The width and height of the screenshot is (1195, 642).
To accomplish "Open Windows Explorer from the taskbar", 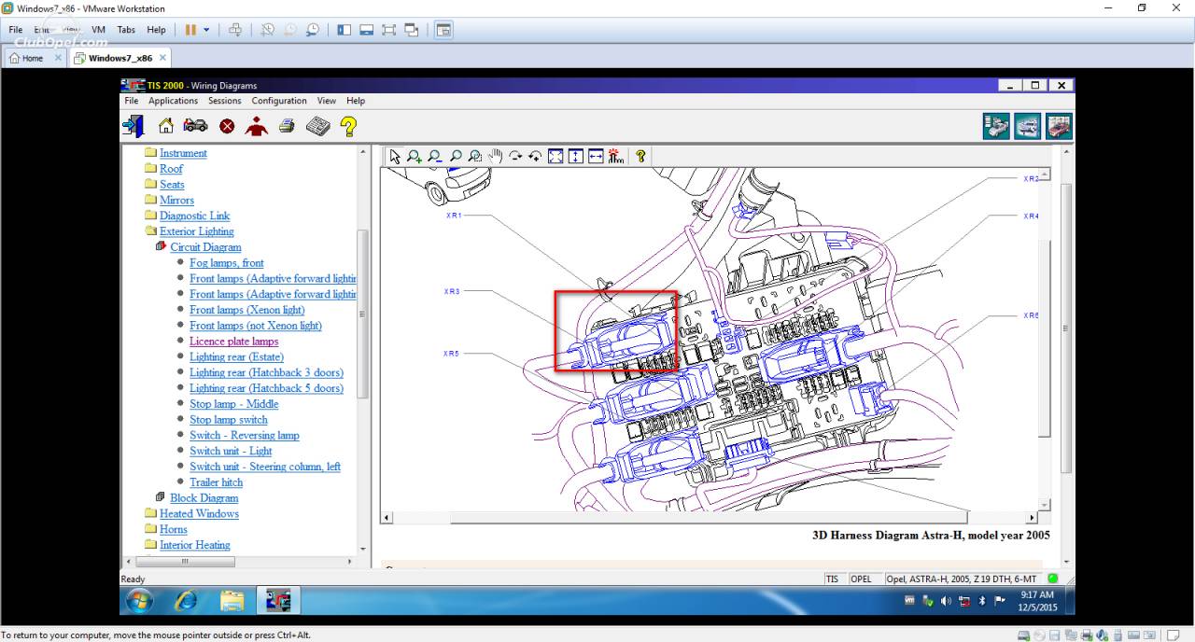I will (232, 601).
